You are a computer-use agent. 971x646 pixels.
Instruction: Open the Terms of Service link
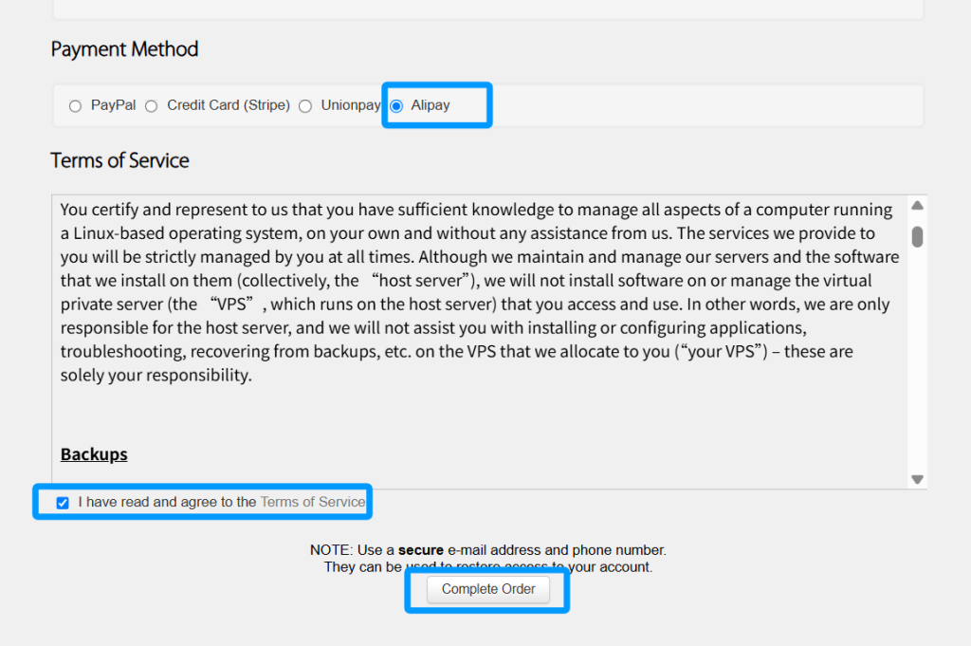coord(313,502)
